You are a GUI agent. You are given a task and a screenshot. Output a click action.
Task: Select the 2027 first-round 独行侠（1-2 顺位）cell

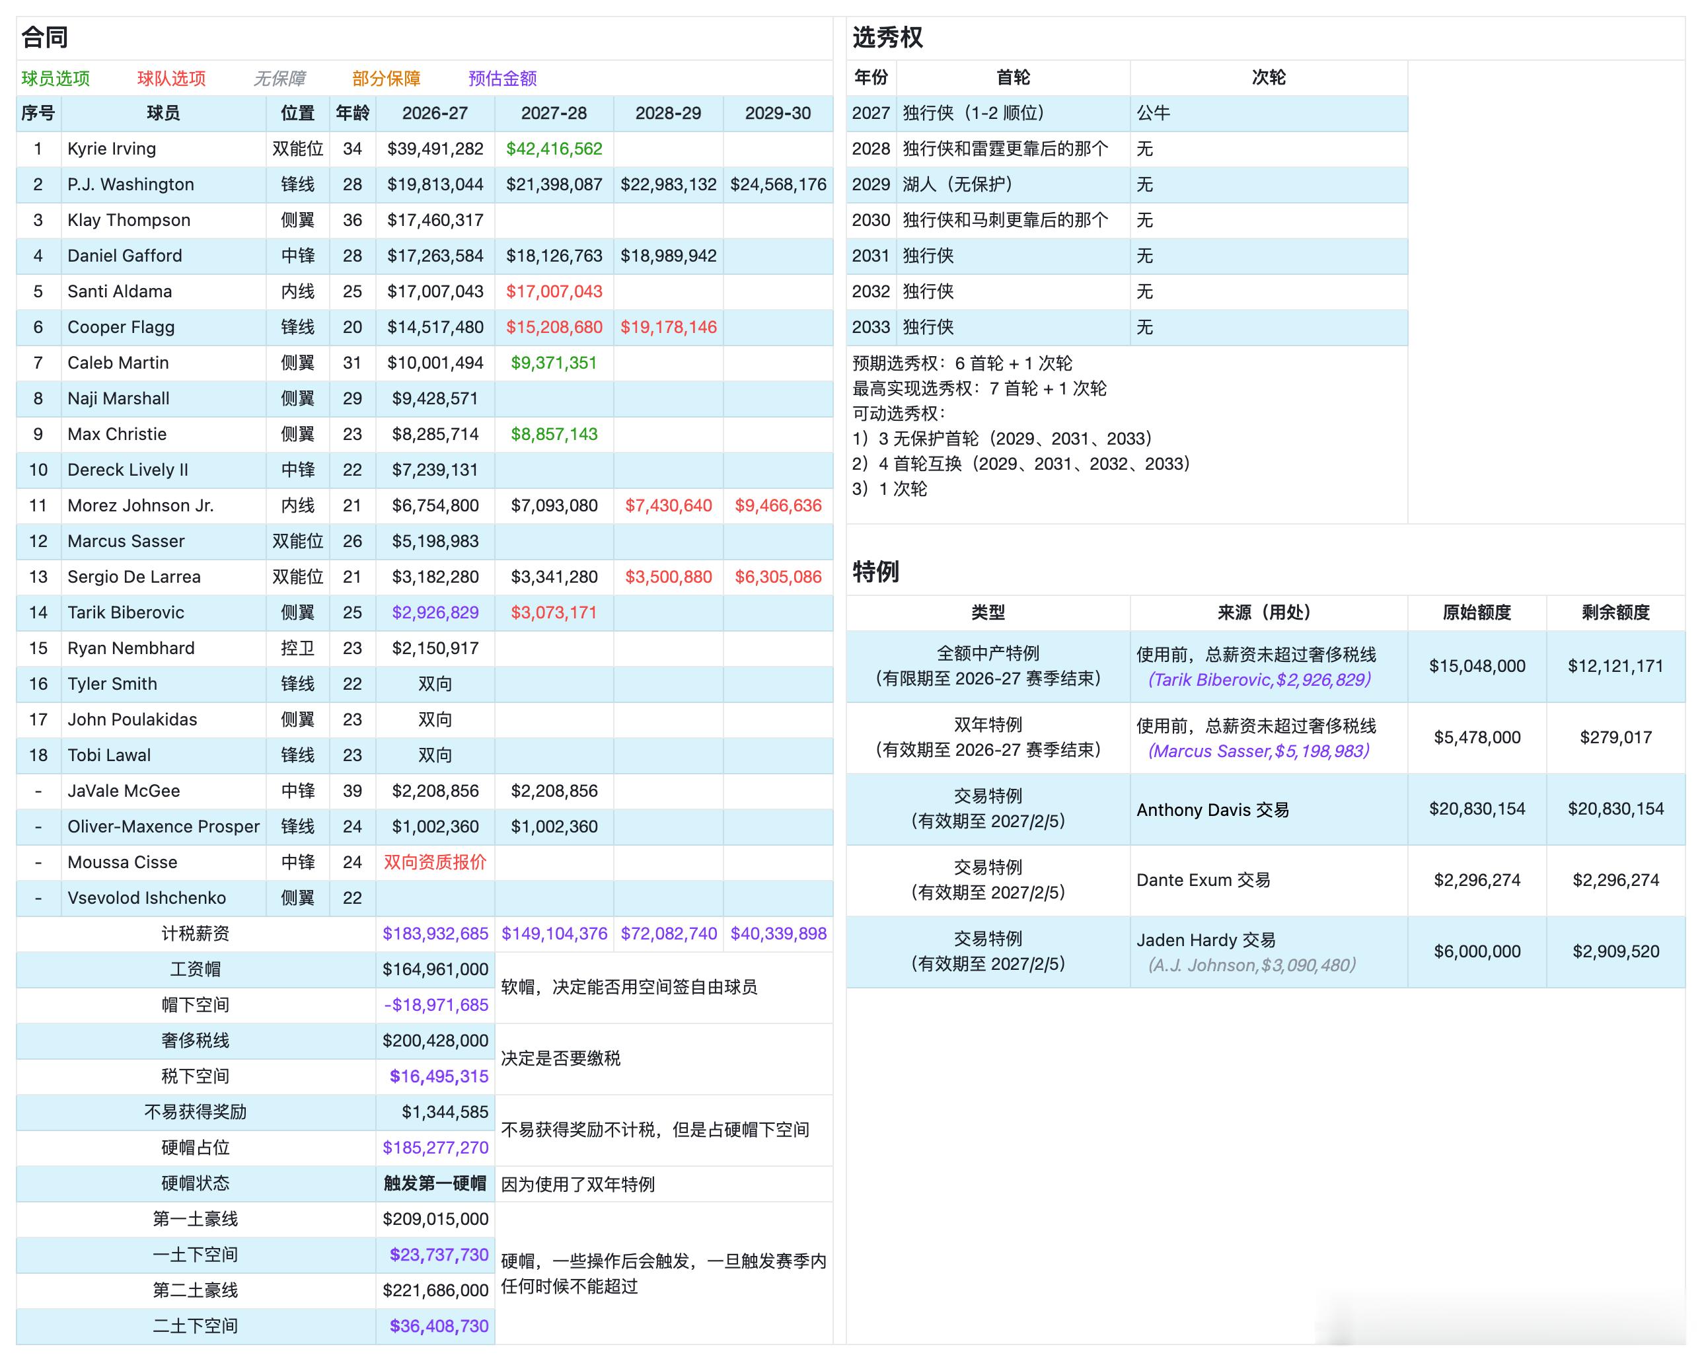(x=1013, y=113)
